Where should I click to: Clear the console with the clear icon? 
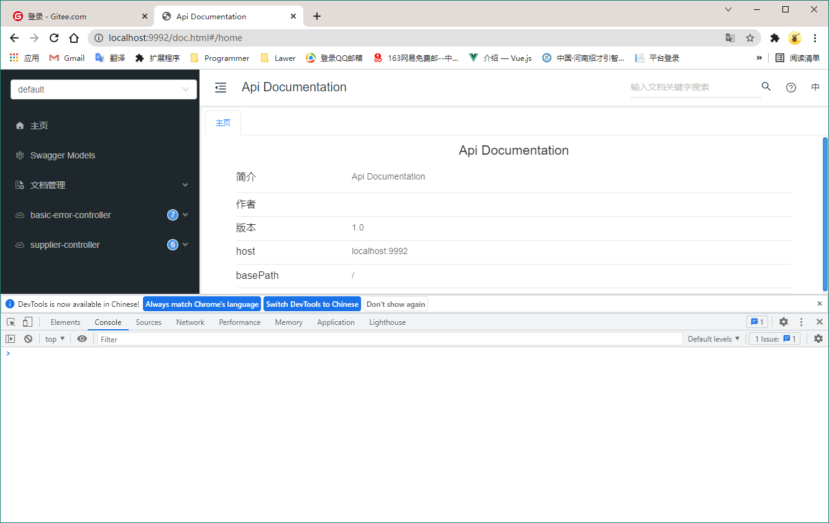(x=28, y=339)
